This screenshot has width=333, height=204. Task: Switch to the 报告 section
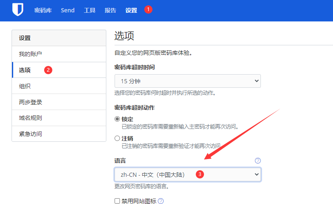tap(110, 10)
